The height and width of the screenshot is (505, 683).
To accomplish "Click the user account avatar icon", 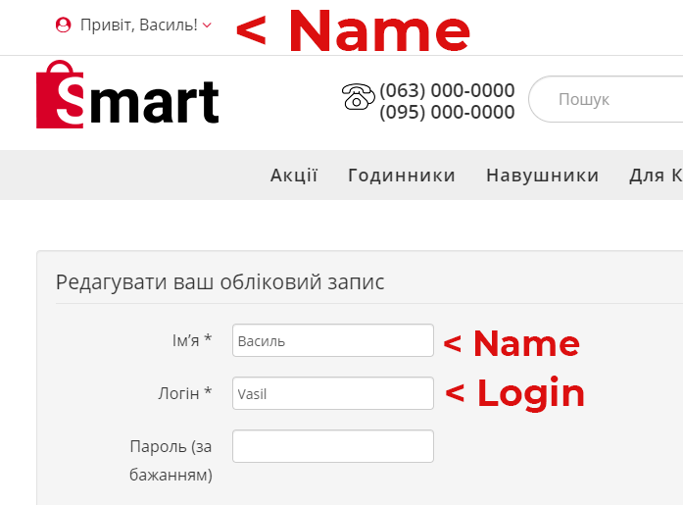I will coord(63,25).
